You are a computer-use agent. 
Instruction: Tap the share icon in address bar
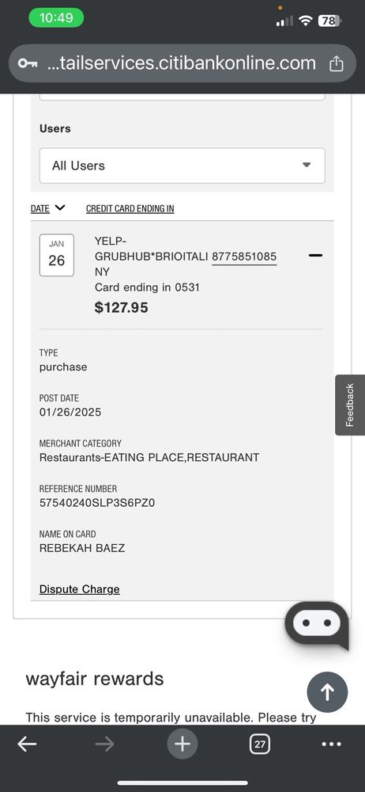[x=337, y=63]
